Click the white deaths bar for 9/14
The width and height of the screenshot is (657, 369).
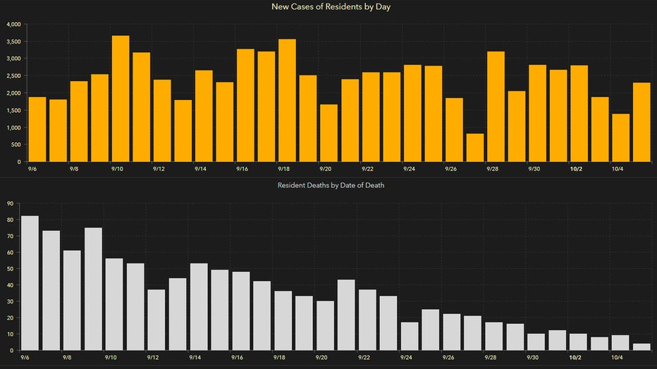point(199,307)
